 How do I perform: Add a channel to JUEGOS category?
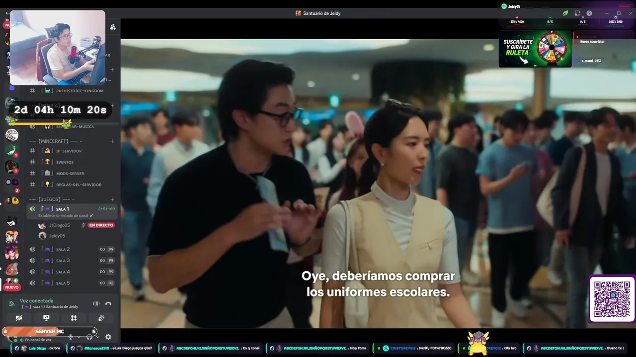[x=112, y=199]
